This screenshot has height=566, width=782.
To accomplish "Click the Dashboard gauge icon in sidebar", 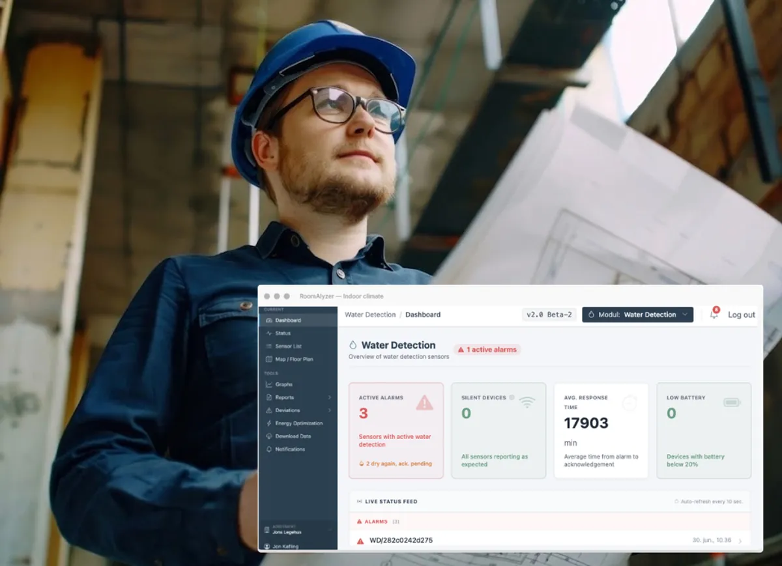I will point(268,320).
